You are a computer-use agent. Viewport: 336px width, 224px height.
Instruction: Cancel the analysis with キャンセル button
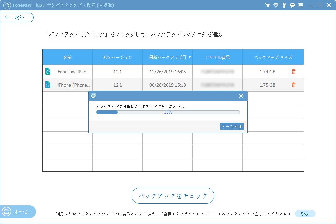pos(232,126)
